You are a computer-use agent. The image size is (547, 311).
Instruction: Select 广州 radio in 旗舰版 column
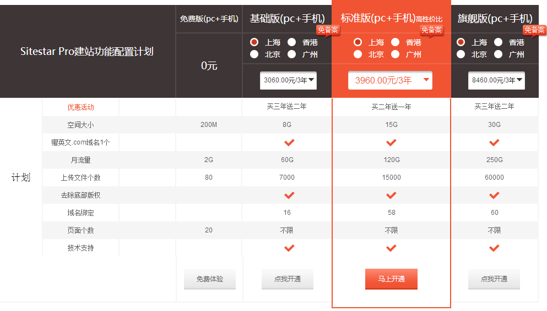[498, 54]
